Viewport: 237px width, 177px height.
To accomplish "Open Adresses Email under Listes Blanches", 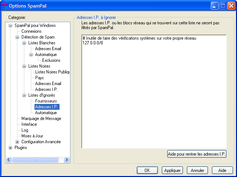I will coord(48,49).
